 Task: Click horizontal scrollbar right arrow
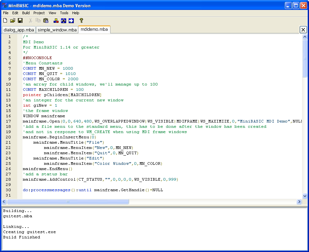[x=299, y=202]
